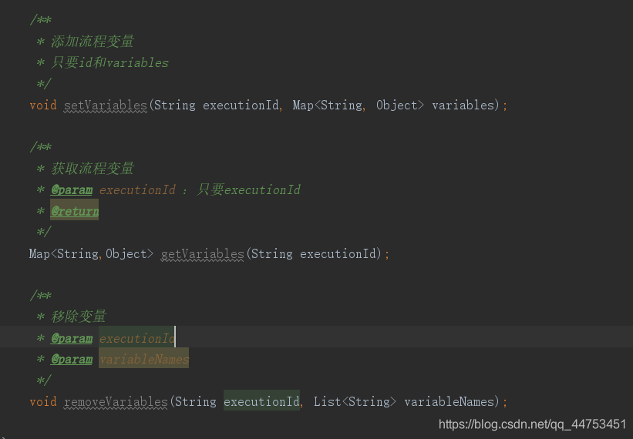Click the 移除变量 comment line
The image size is (633, 439).
pos(79,317)
